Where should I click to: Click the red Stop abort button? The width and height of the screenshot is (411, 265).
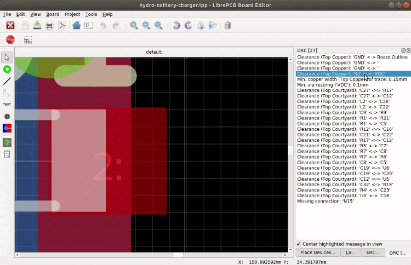(x=10, y=39)
